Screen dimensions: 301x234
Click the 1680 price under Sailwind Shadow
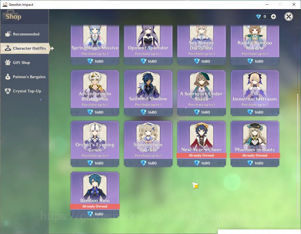[x=152, y=112]
